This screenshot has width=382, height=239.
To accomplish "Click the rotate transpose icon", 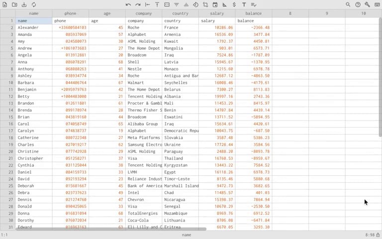I will tap(195, 4).
